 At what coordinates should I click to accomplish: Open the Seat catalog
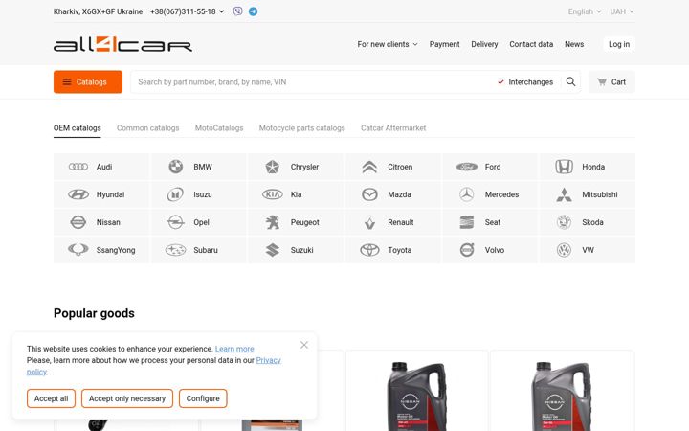pos(490,222)
